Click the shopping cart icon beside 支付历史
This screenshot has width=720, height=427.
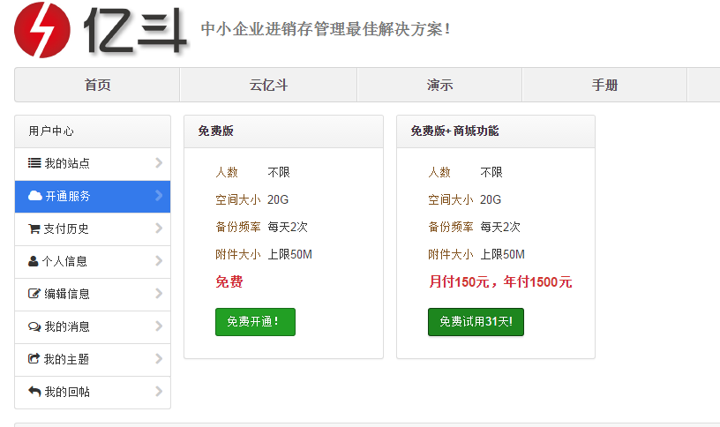tap(34, 228)
